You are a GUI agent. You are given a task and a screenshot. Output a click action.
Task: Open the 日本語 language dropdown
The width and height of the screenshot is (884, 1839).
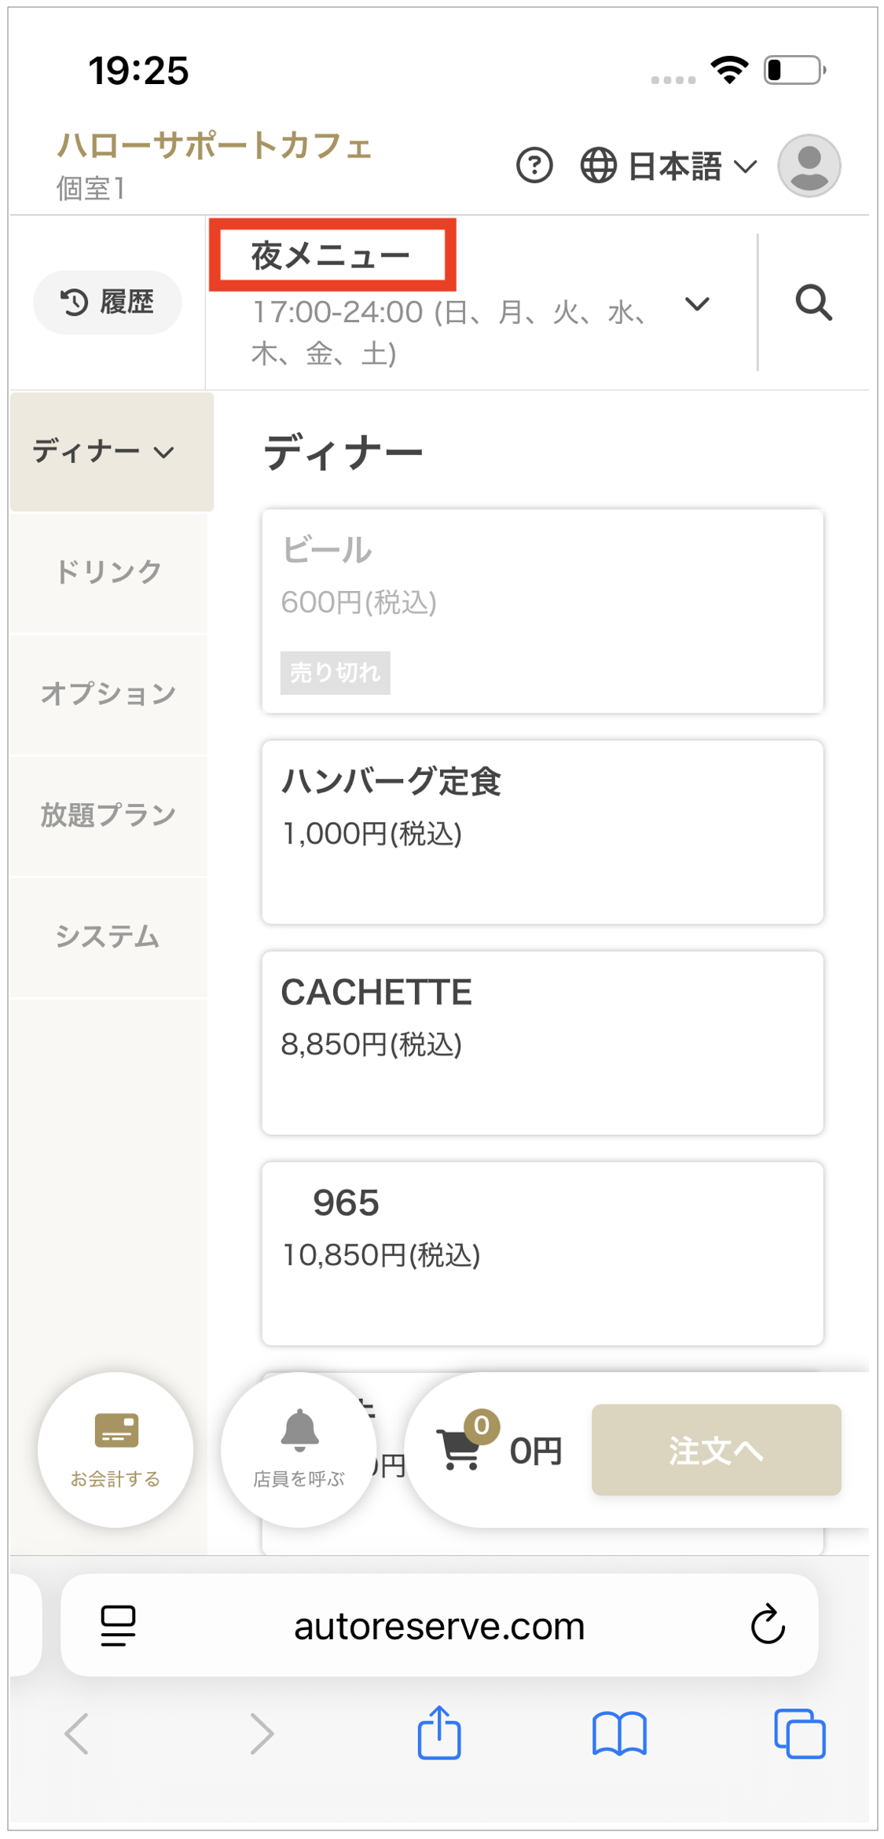pyautogui.click(x=669, y=166)
